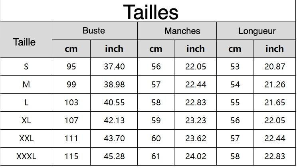The height and width of the screenshot is (168, 297).
Task: Click the size "M" row label
Action: (x=26, y=85)
